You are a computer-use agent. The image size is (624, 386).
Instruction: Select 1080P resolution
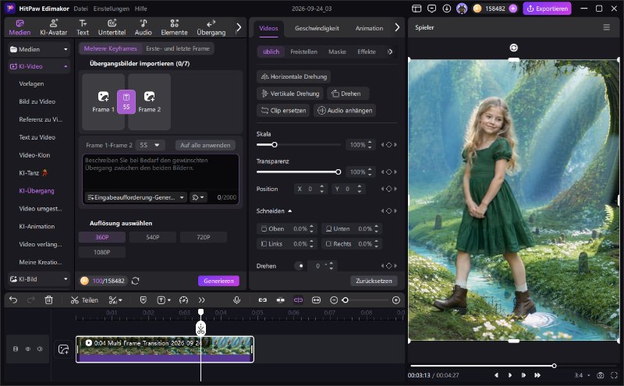pos(102,253)
